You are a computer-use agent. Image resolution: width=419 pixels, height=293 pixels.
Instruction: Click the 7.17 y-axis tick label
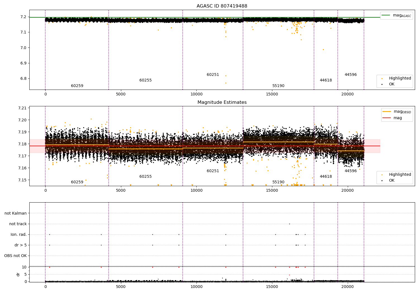coord(22,156)
